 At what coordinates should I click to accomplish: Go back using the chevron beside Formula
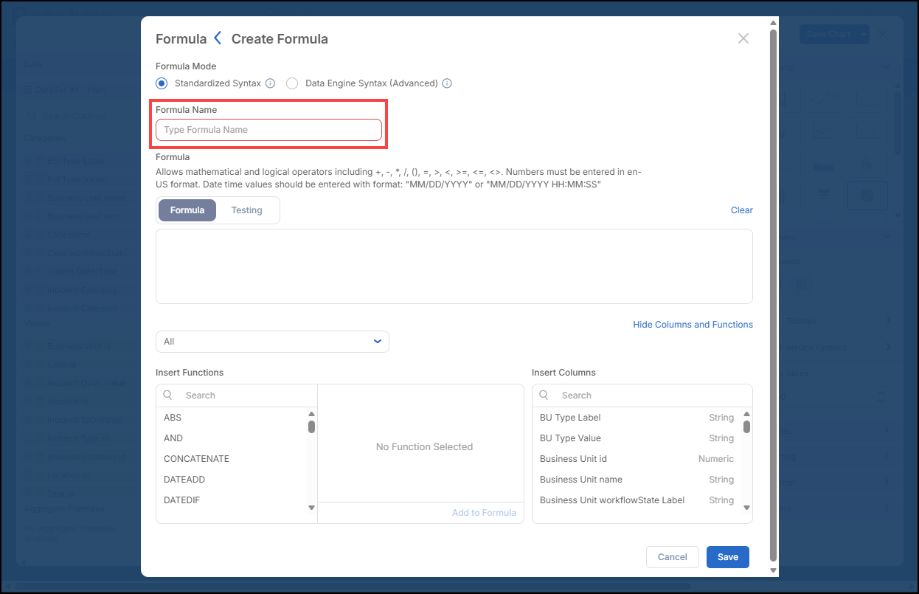point(218,38)
